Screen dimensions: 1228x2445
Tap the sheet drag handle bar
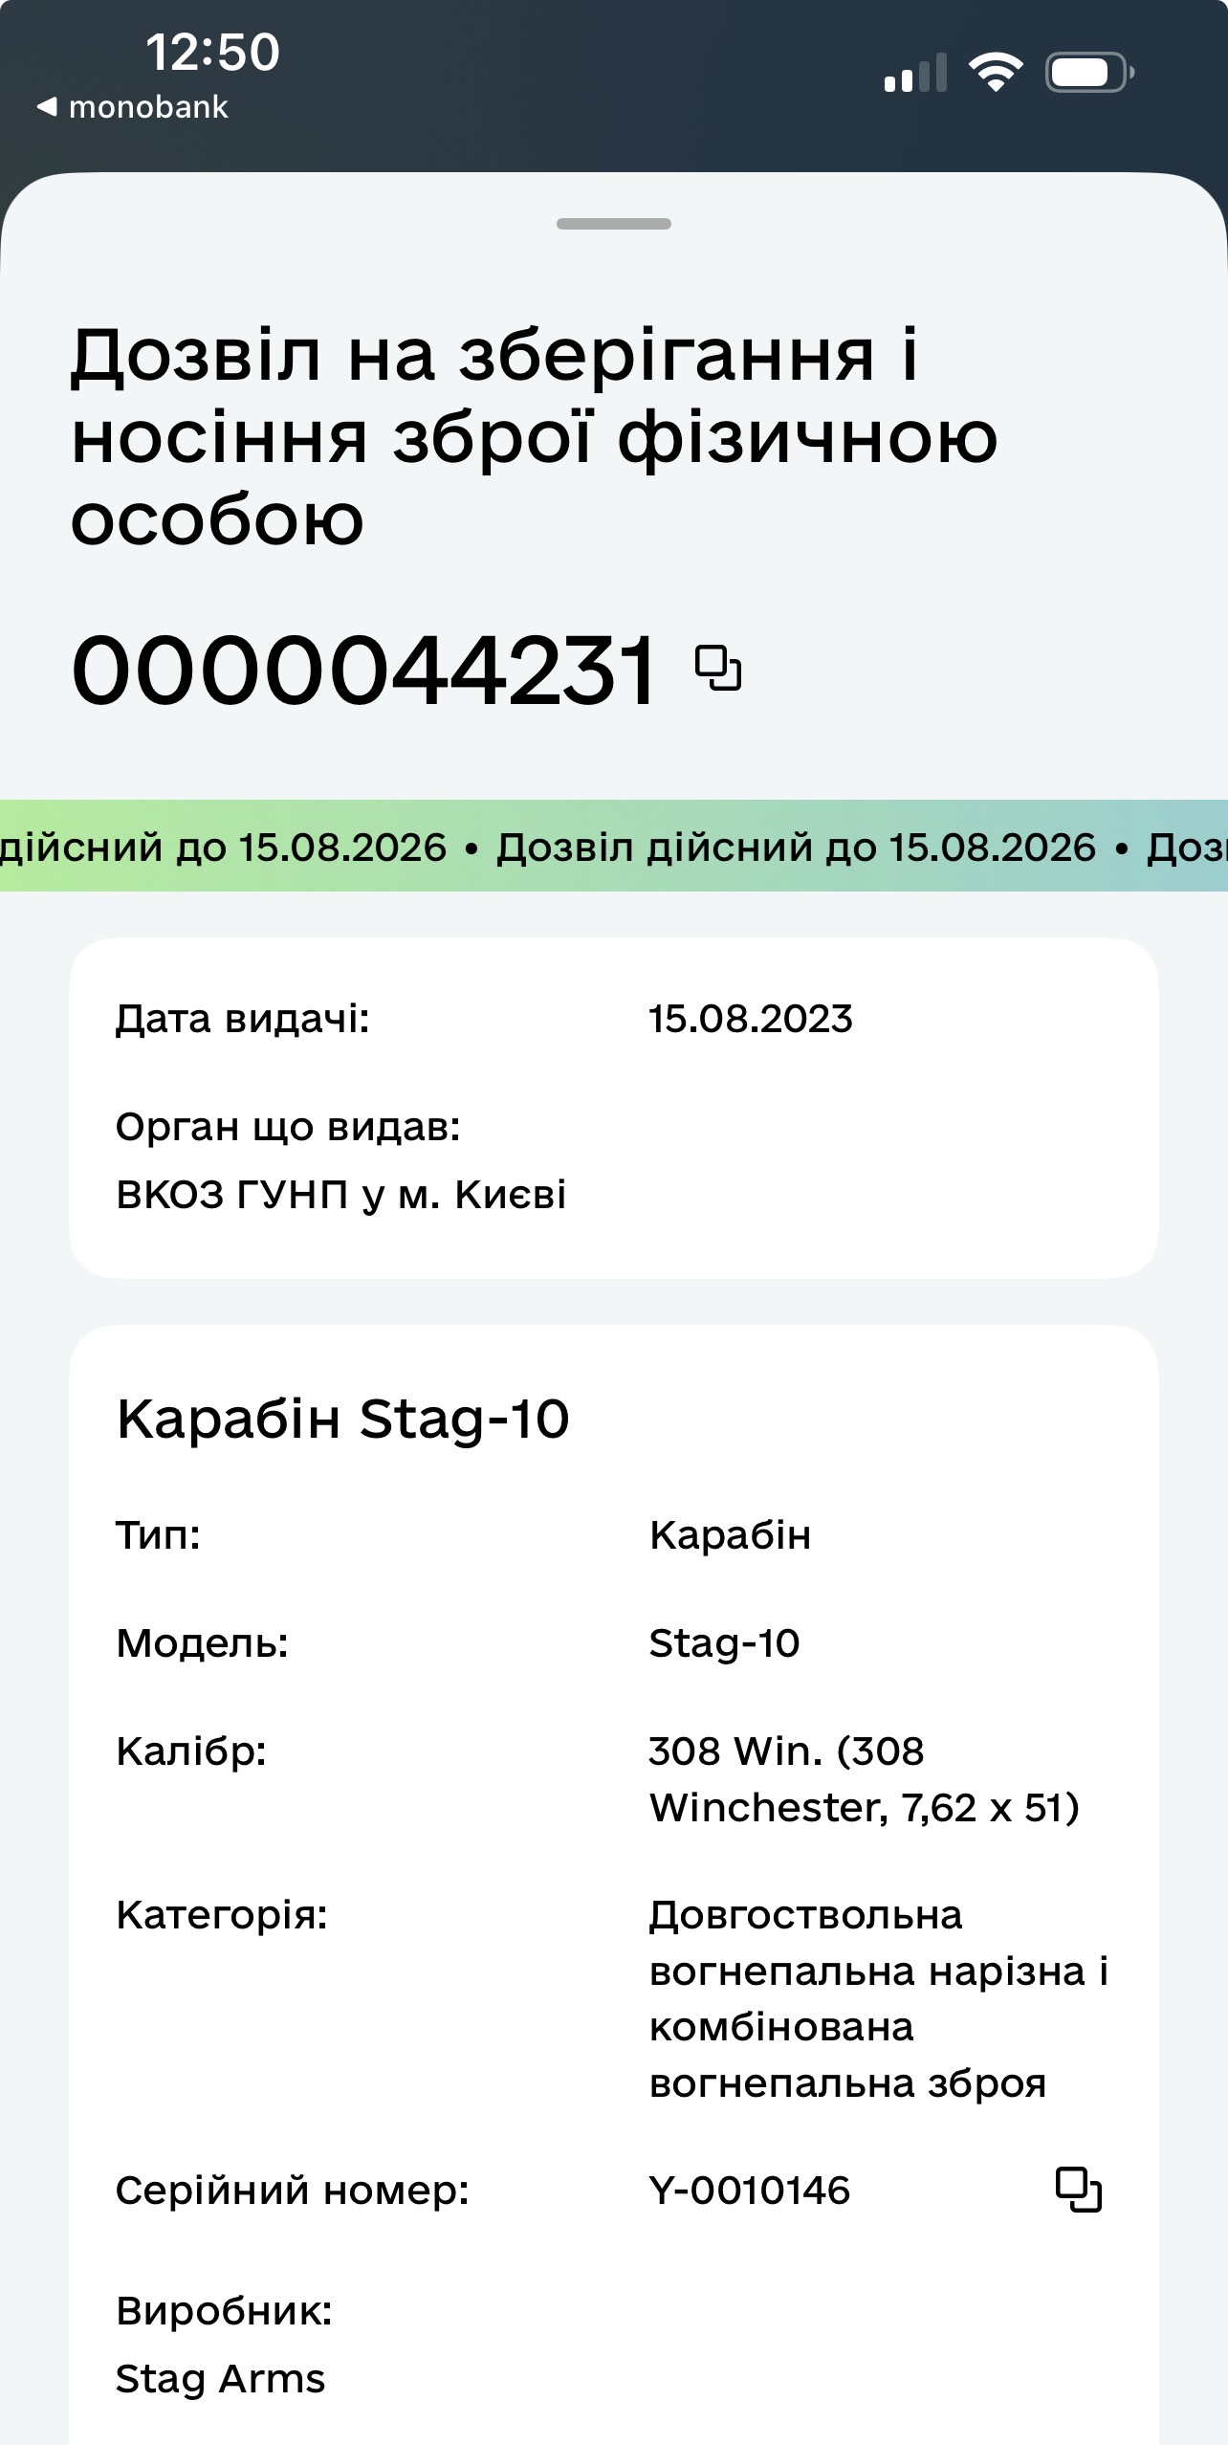click(614, 224)
